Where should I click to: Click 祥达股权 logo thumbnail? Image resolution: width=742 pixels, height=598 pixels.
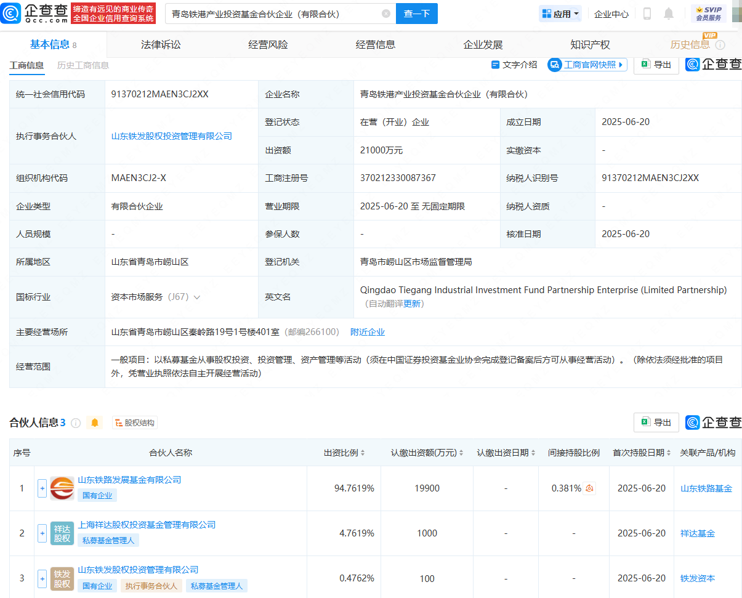tap(62, 533)
